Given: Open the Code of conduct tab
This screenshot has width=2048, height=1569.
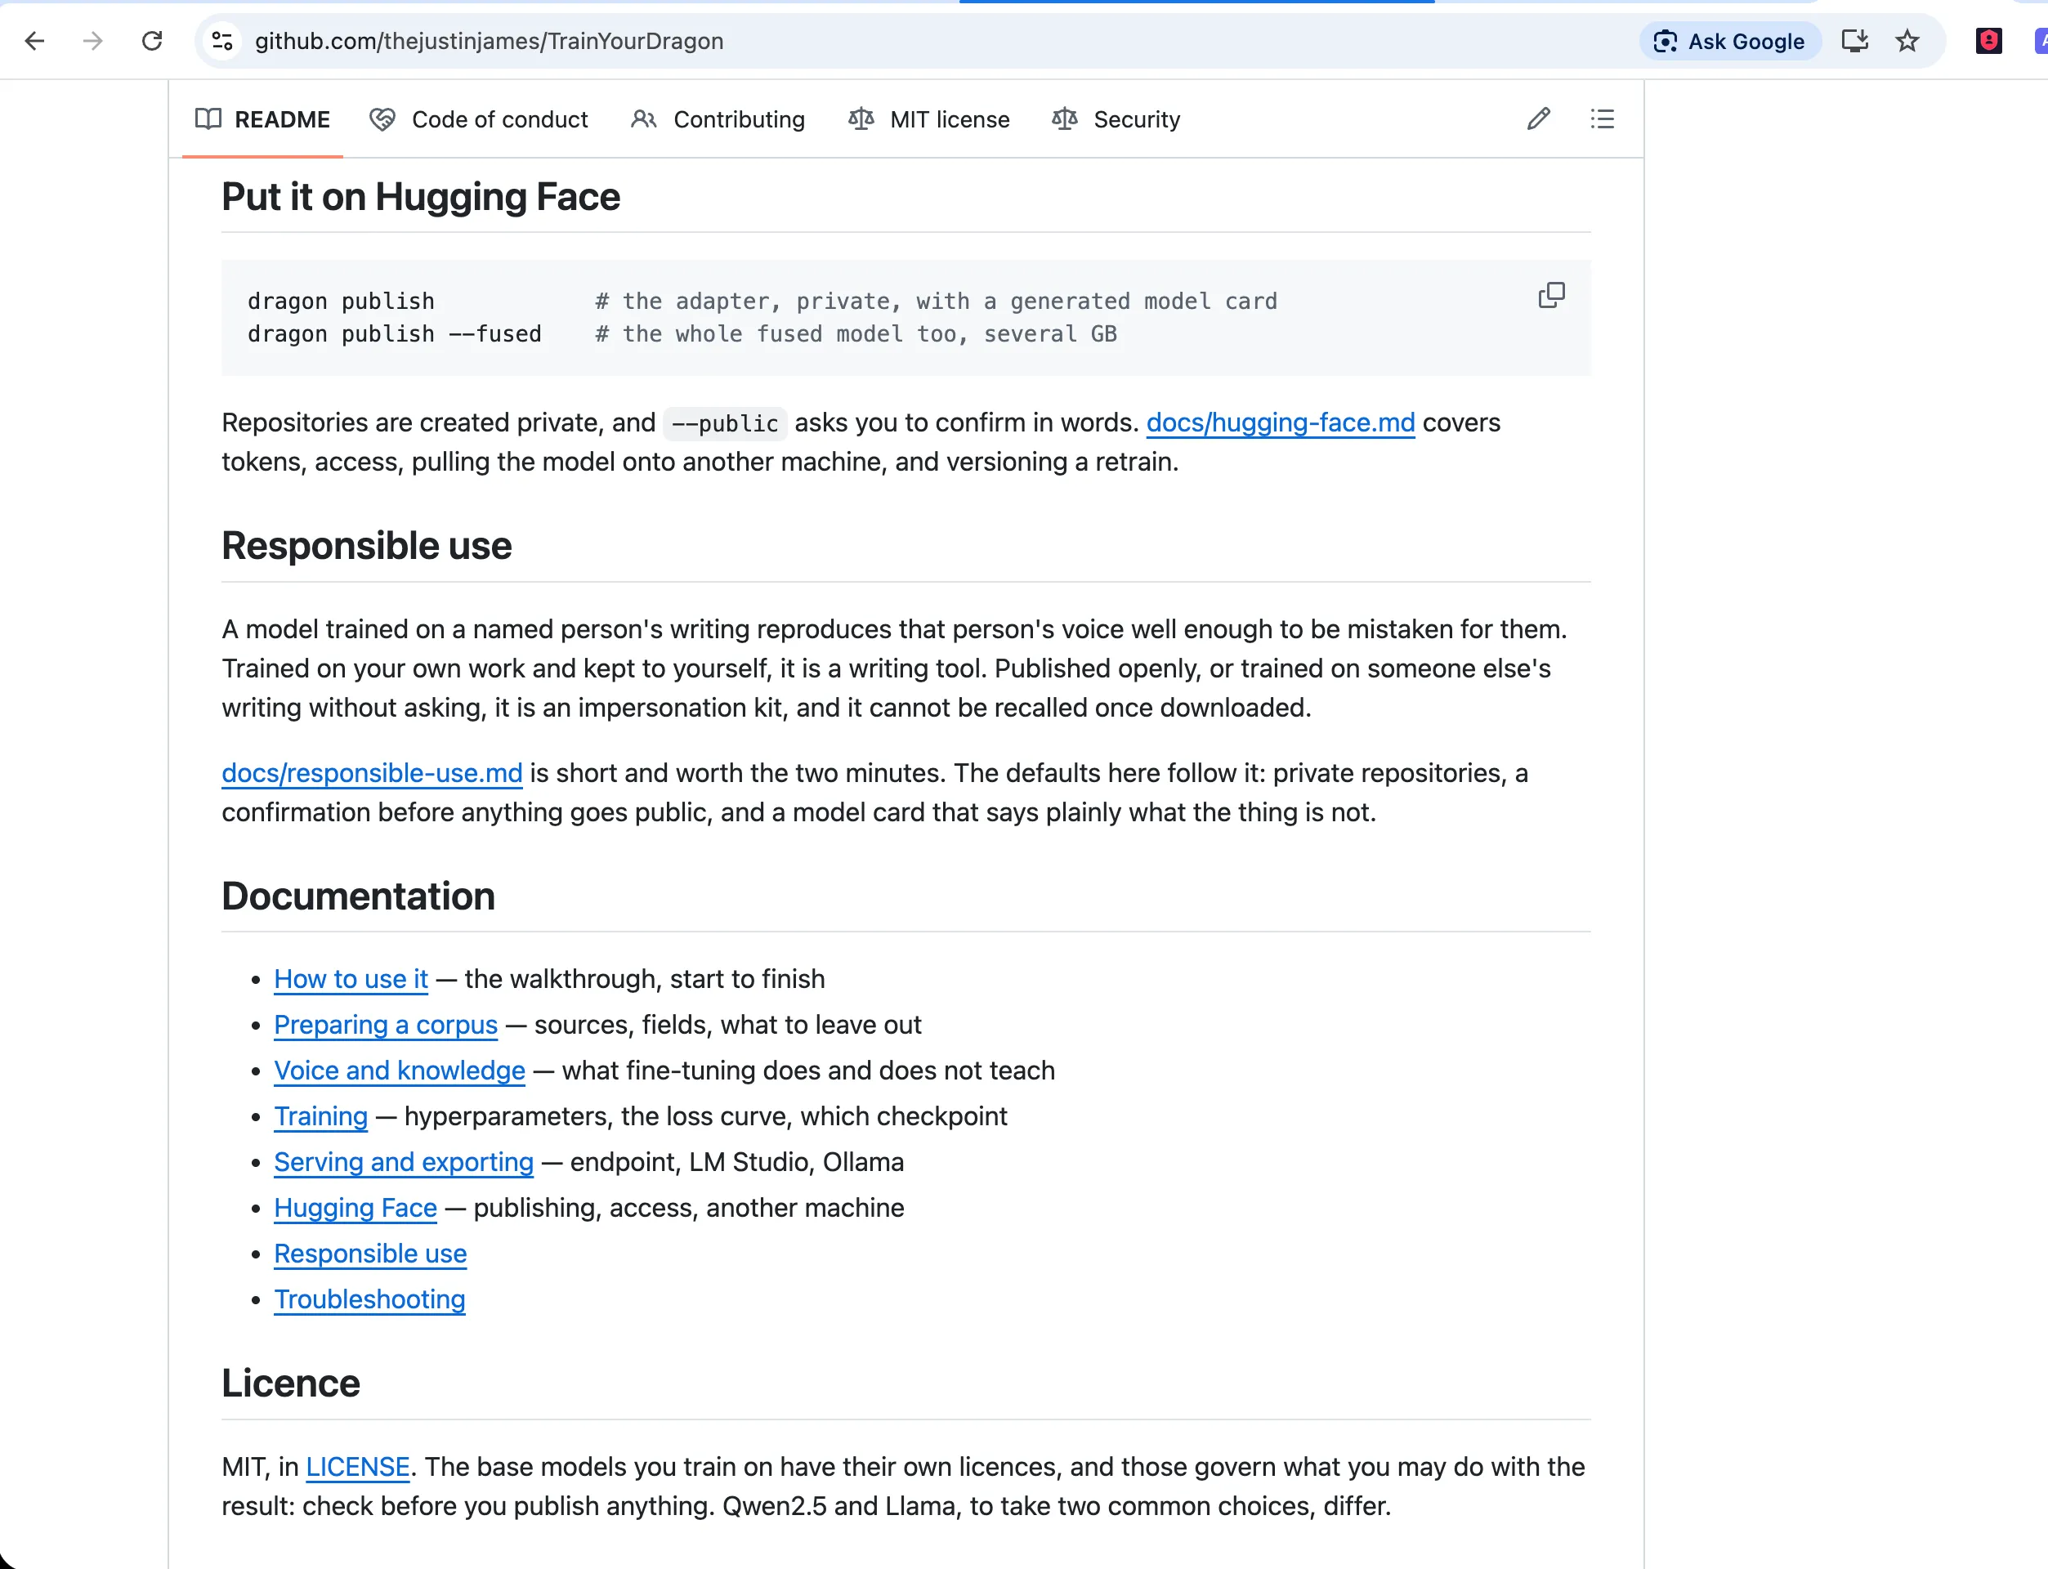Looking at the screenshot, I should click(478, 119).
